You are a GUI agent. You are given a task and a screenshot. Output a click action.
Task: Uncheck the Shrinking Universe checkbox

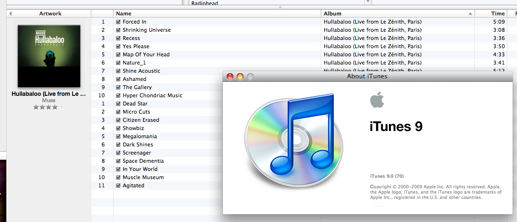118,30
